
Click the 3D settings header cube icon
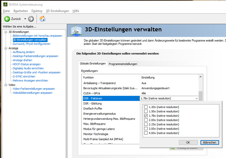tap(76, 30)
